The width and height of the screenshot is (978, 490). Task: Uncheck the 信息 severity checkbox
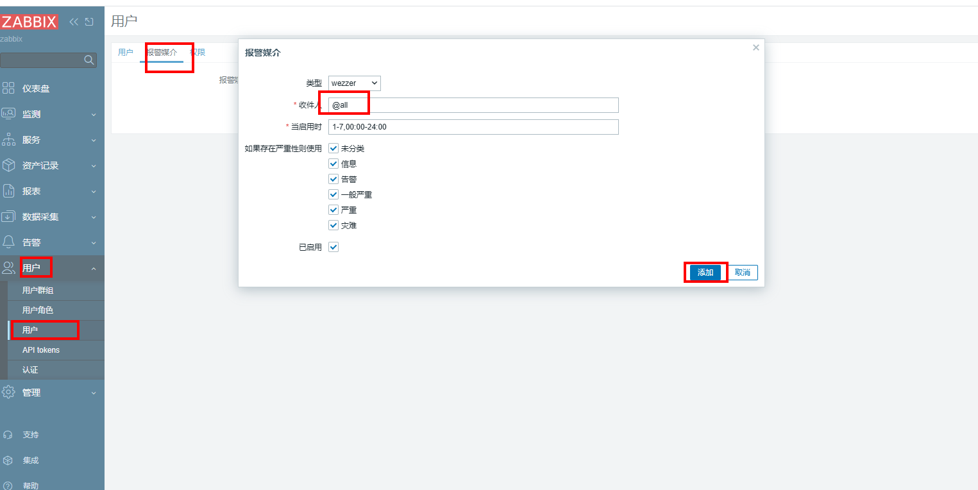click(x=333, y=164)
